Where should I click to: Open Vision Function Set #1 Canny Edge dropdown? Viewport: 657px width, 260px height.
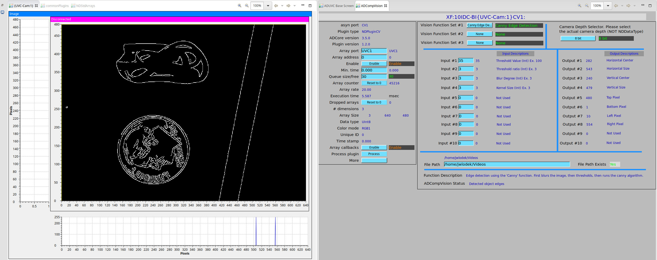pyautogui.click(x=480, y=25)
